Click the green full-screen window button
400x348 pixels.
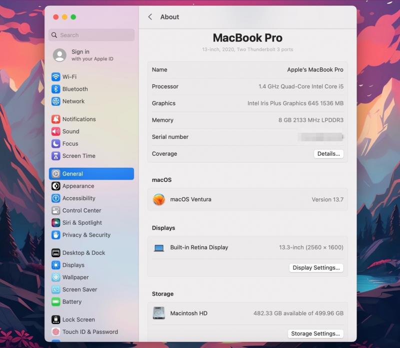click(x=73, y=17)
